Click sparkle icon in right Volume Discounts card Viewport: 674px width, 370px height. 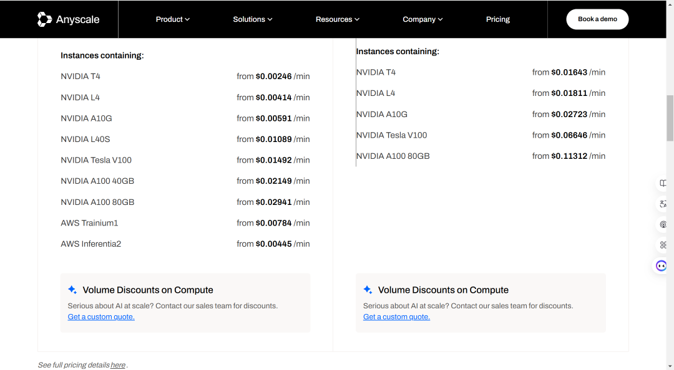click(368, 290)
